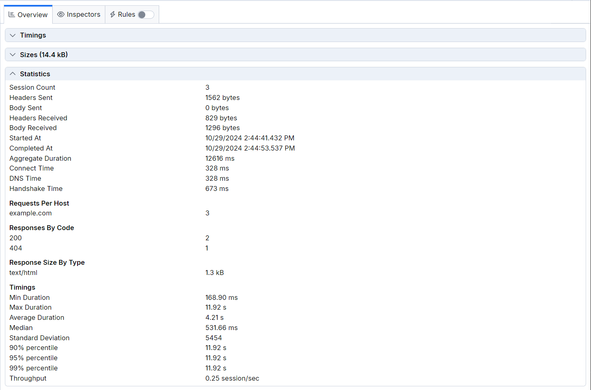Screen dimensions: 591x390
Task: Select the 0.25 session/sec value
Action: tap(232, 378)
